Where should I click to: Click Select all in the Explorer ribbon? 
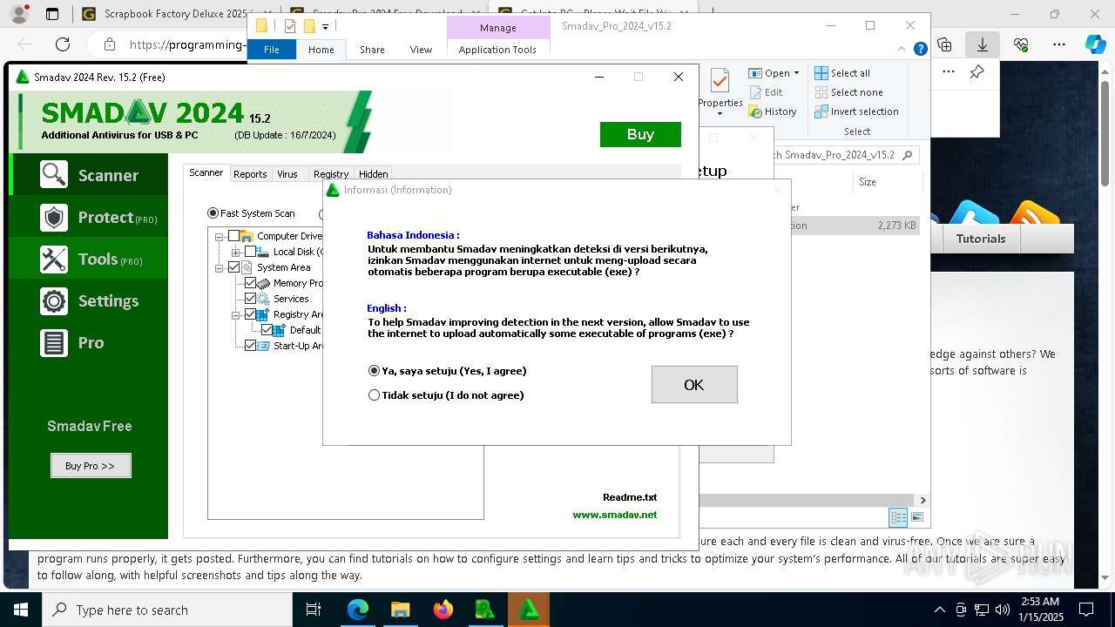842,73
